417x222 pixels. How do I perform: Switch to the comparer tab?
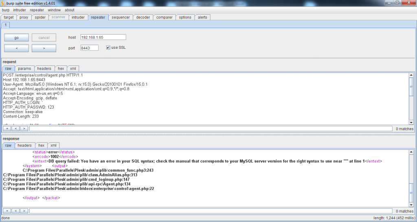point(165,17)
